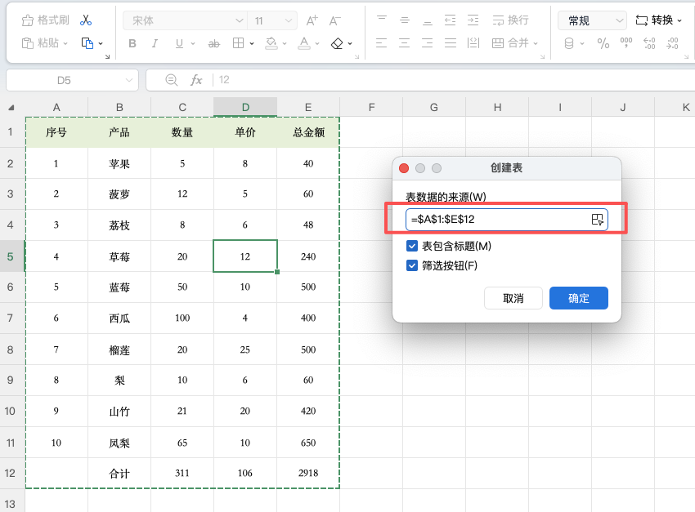Viewport: 695px width, 512px height.
Task: Toggle italic formatting (I)
Action: click(155, 43)
